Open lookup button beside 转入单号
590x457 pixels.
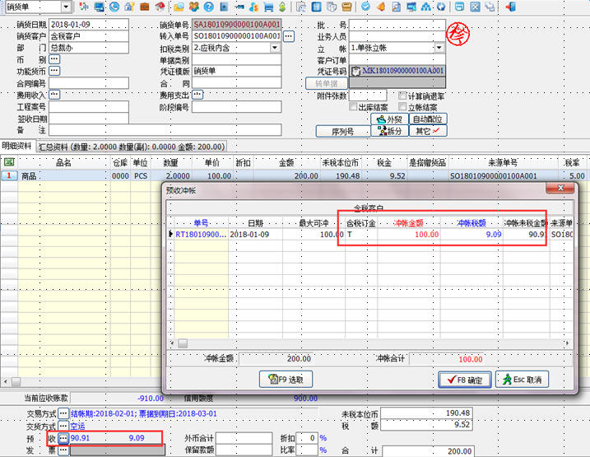click(289, 36)
